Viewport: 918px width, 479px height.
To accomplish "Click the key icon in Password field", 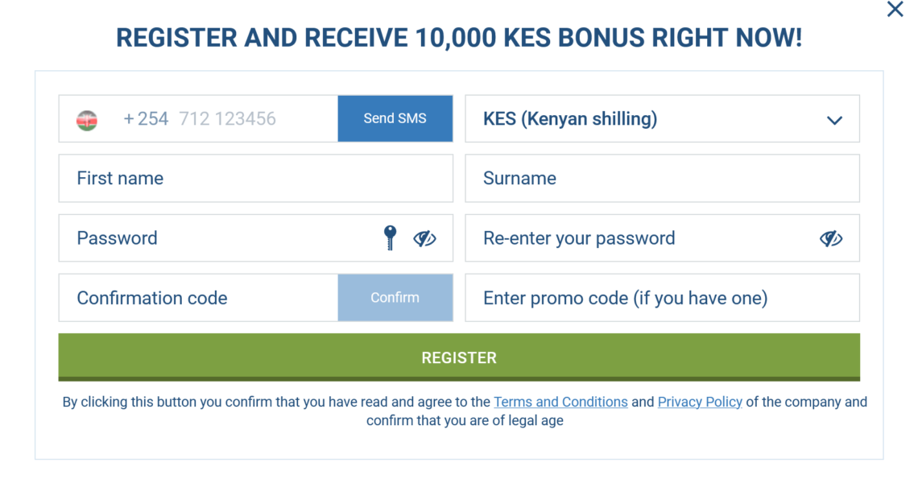I will [x=390, y=237].
